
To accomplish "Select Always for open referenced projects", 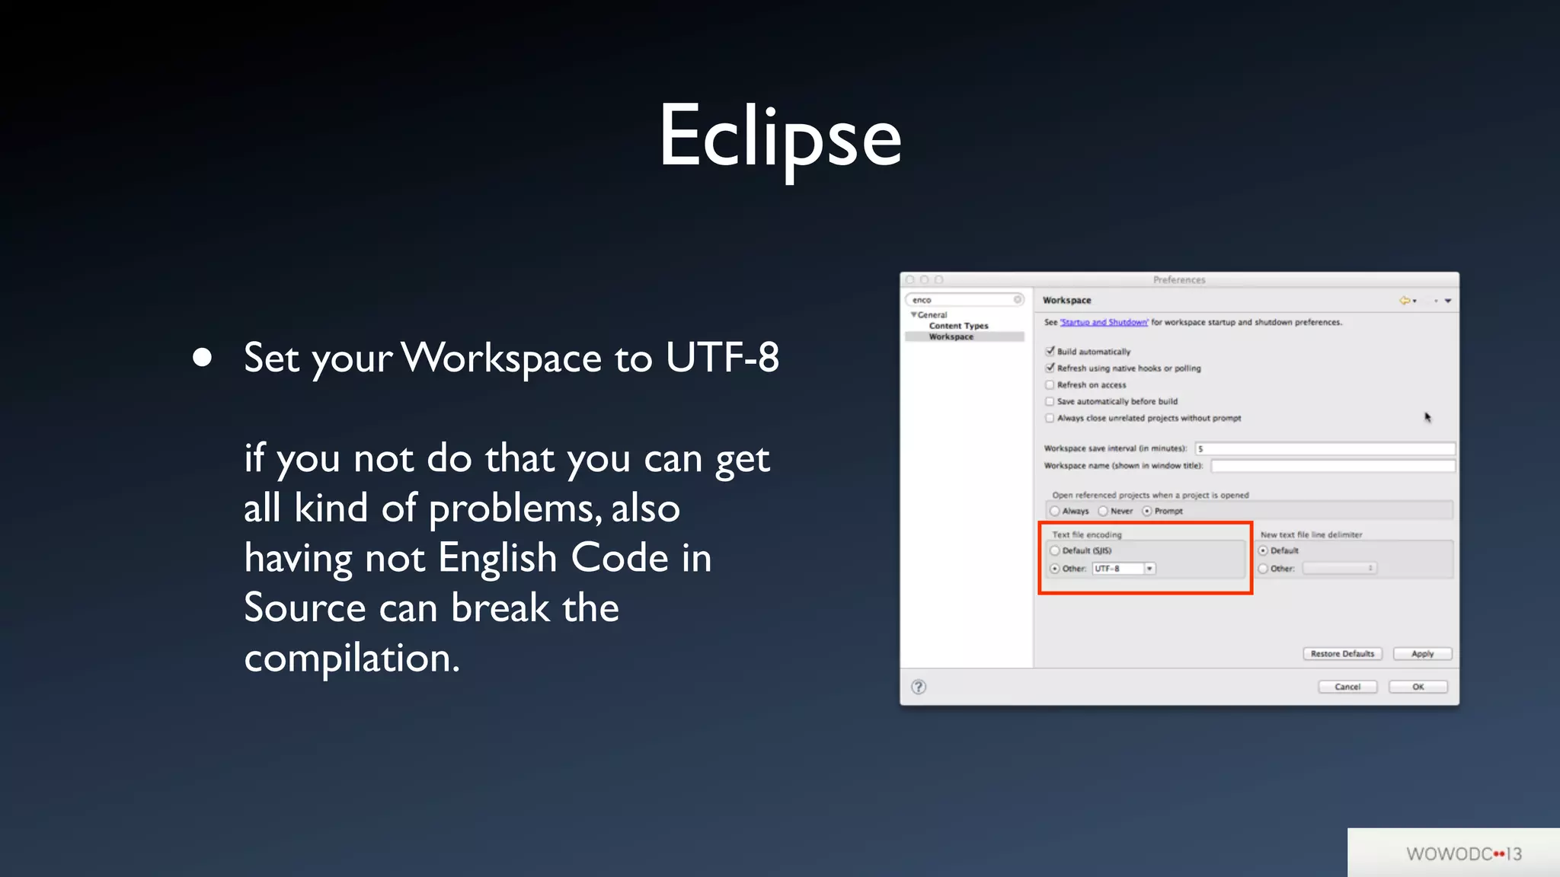I will point(1055,511).
